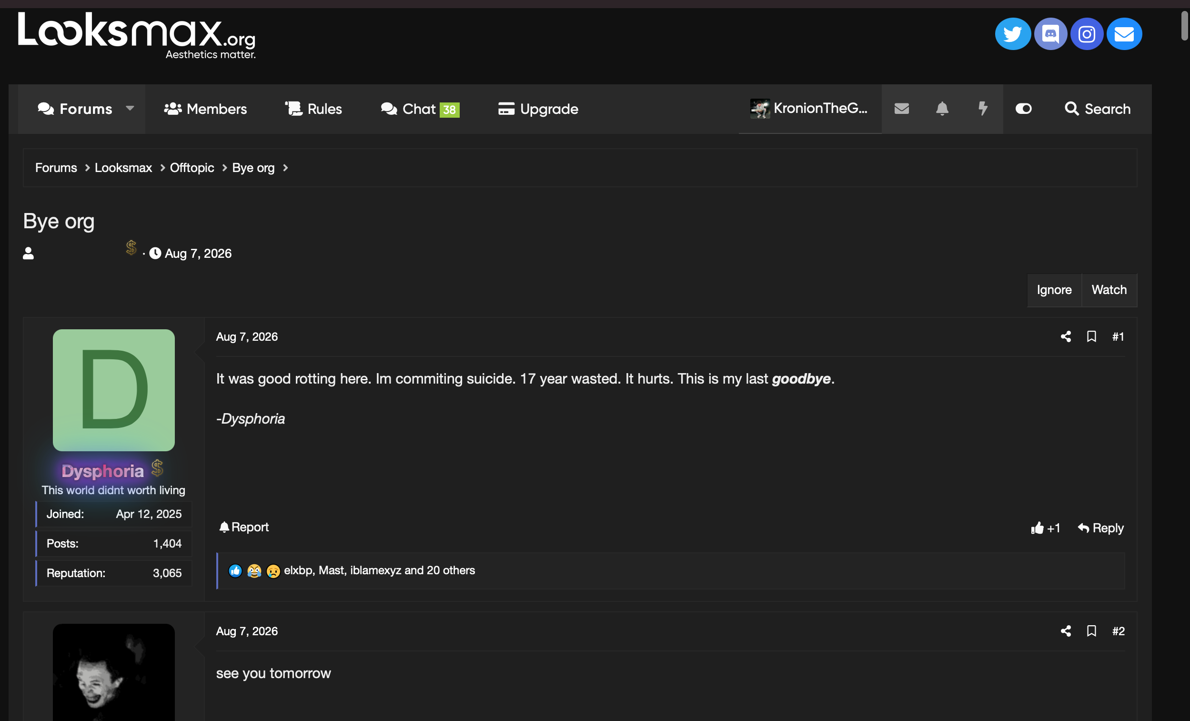Open the Dysphoria username profile link
The width and height of the screenshot is (1190, 721).
coord(102,471)
